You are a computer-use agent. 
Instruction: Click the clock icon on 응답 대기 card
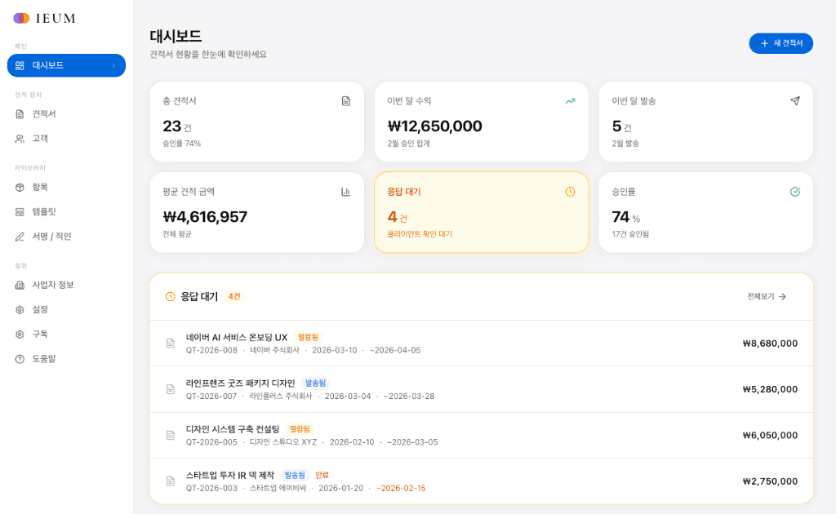[x=571, y=191]
